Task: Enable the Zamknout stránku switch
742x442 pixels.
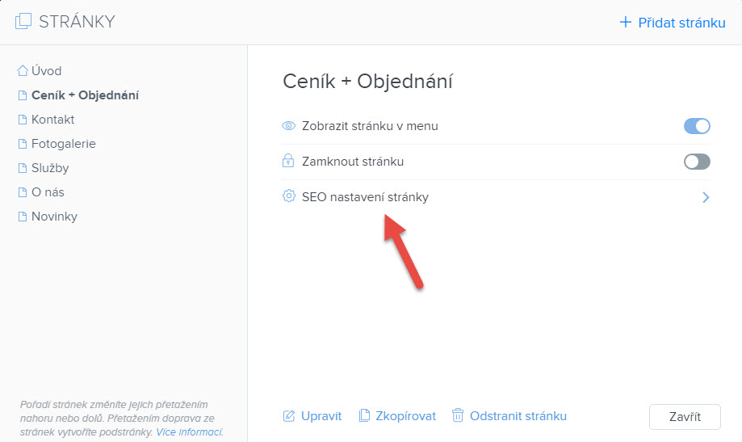Action: (x=697, y=162)
